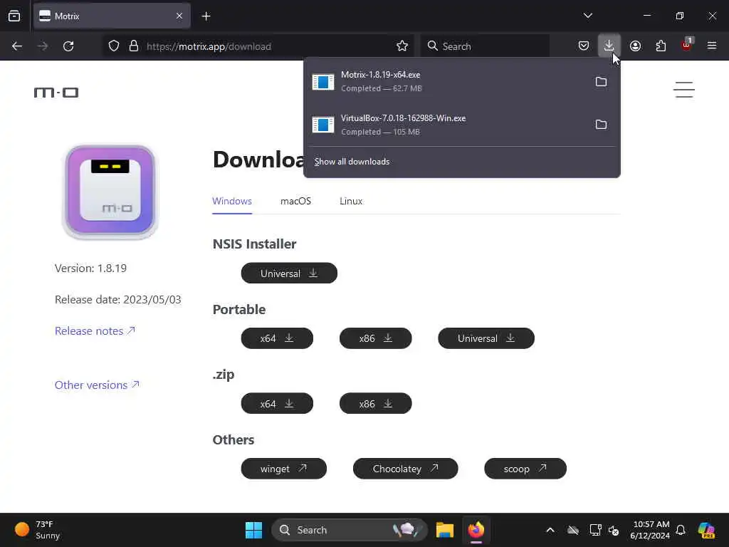This screenshot has width=729, height=547.
Task: Open the scoop package link
Action: (525, 469)
